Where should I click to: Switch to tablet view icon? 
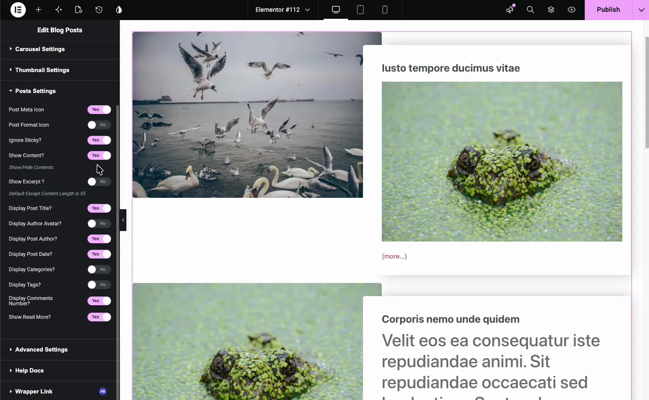[360, 10]
